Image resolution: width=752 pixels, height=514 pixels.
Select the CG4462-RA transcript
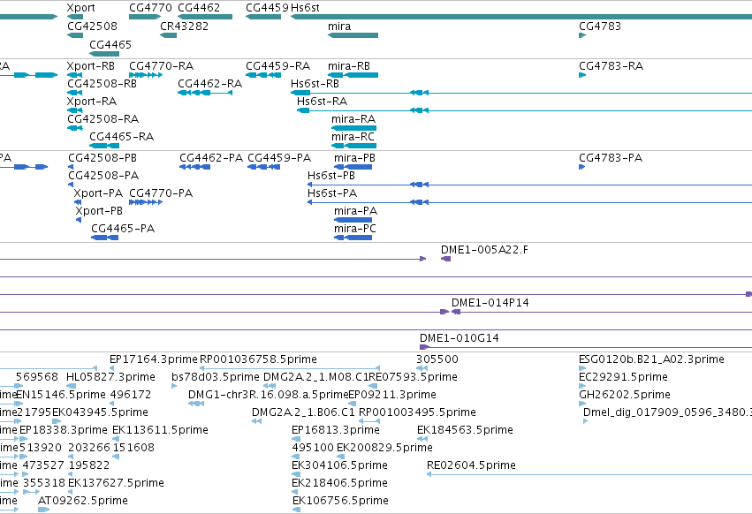pos(205,93)
